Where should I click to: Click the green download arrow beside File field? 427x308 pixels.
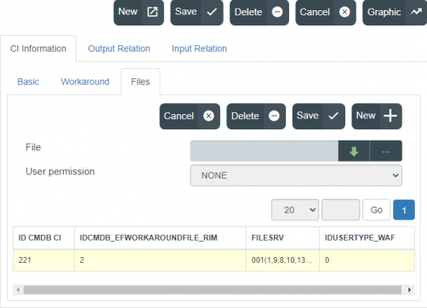coord(354,151)
